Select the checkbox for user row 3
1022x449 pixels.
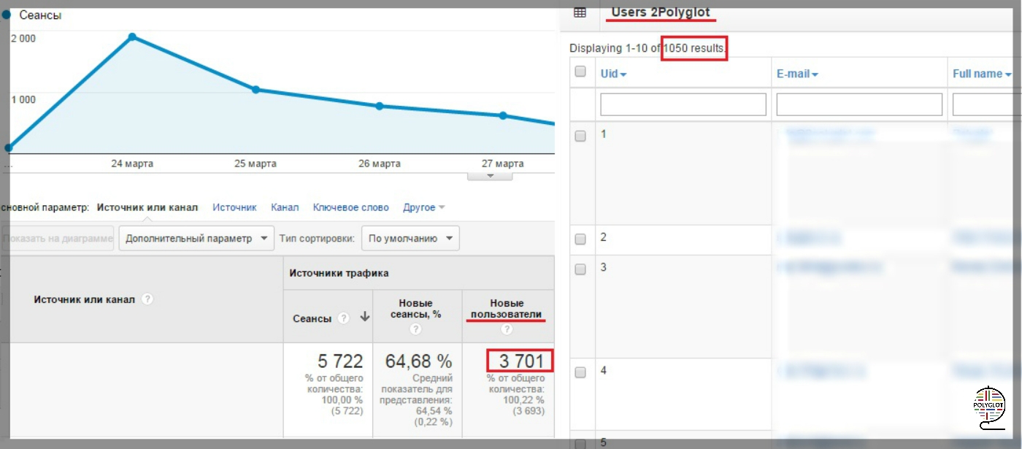click(580, 269)
